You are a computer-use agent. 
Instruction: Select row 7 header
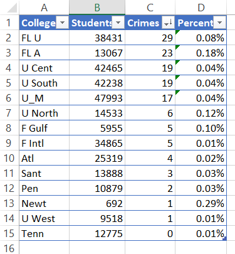click(9, 113)
